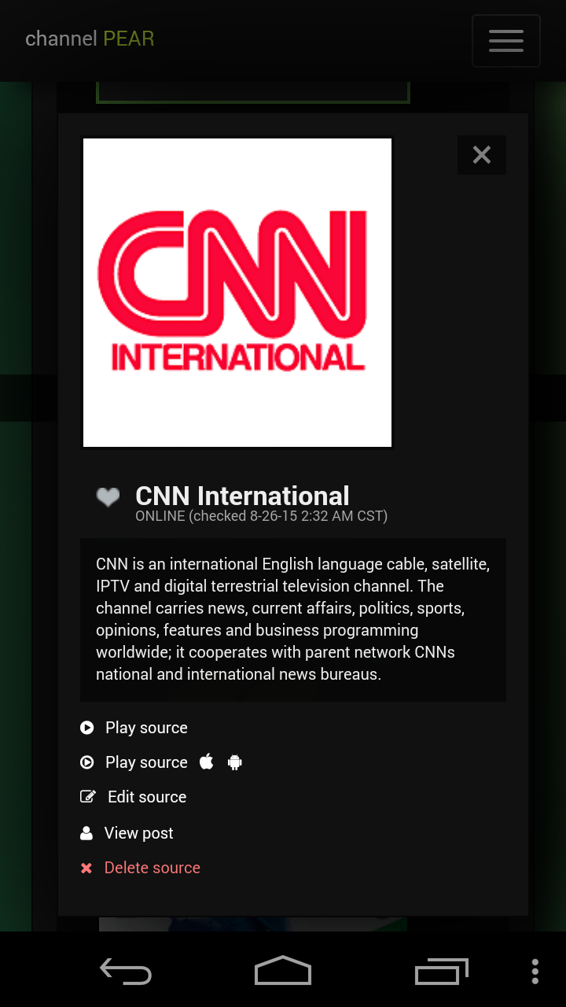Image resolution: width=566 pixels, height=1007 pixels.
Task: Tap the Apple logo icon
Action: pyautogui.click(x=207, y=762)
